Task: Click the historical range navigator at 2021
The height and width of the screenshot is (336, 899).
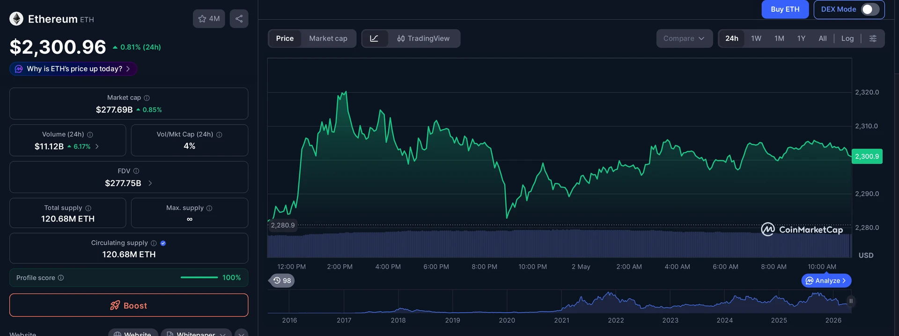Action: point(561,301)
